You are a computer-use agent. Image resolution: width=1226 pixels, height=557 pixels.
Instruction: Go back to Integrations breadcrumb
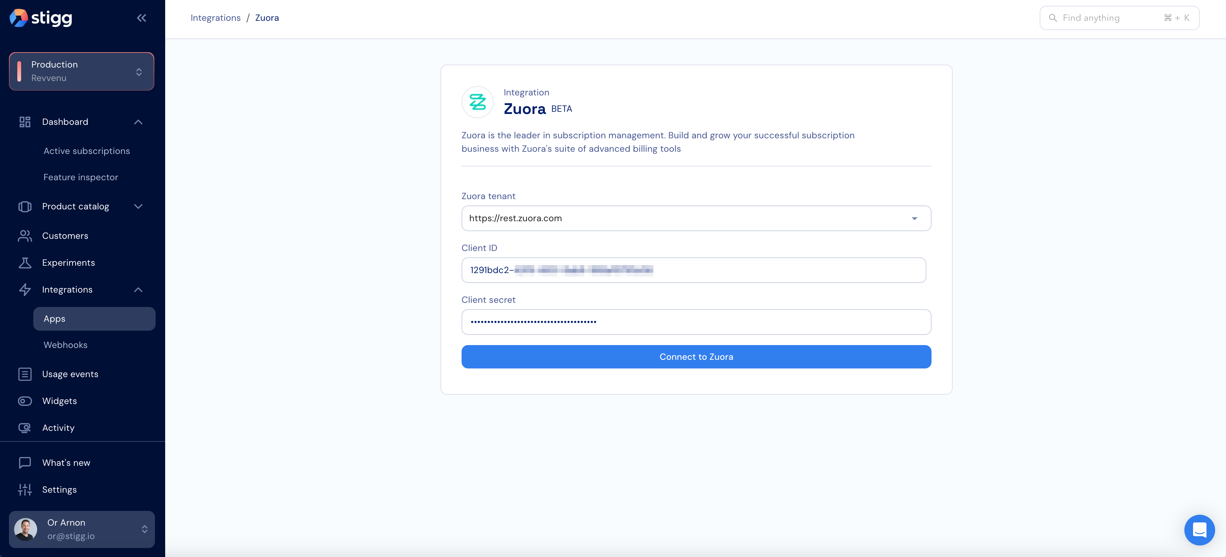coord(216,18)
